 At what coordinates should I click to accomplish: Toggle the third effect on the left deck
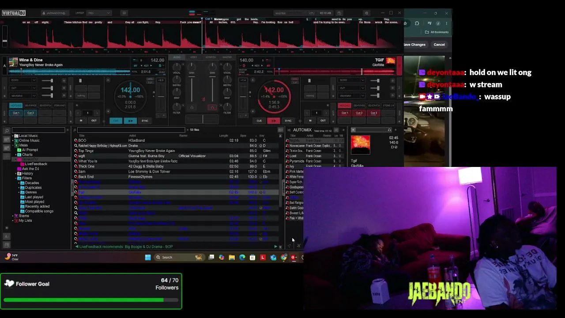64,95
